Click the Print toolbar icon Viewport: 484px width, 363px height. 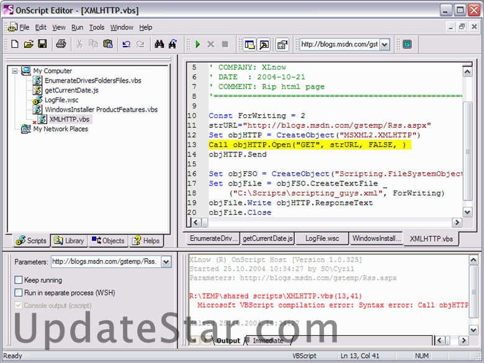(61, 44)
